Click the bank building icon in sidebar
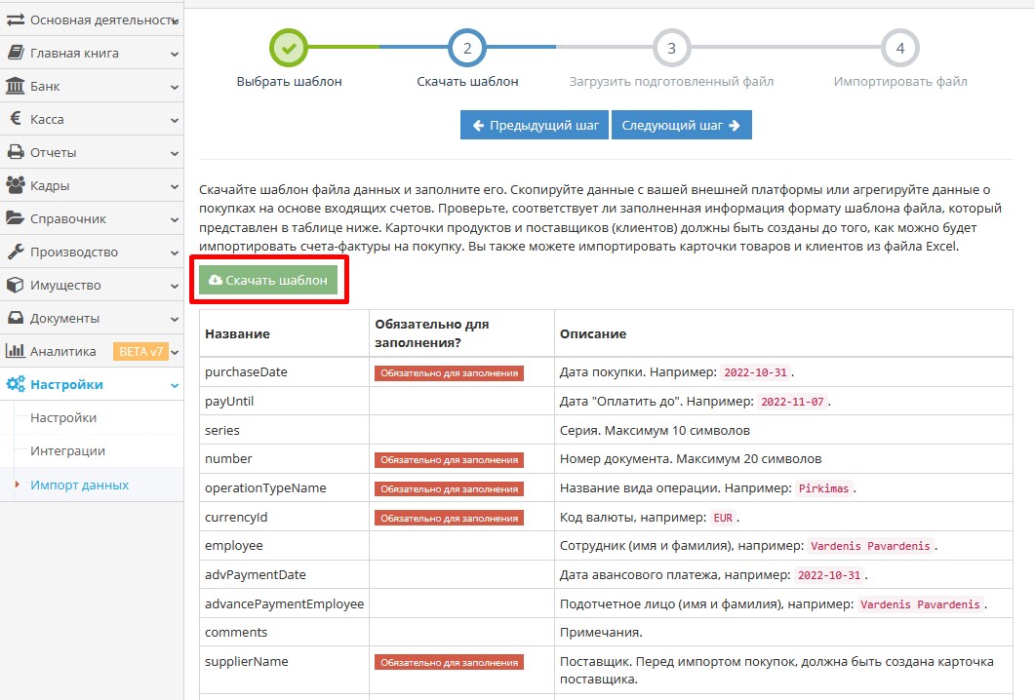This screenshot has height=700, width=1035. pyautogui.click(x=16, y=87)
